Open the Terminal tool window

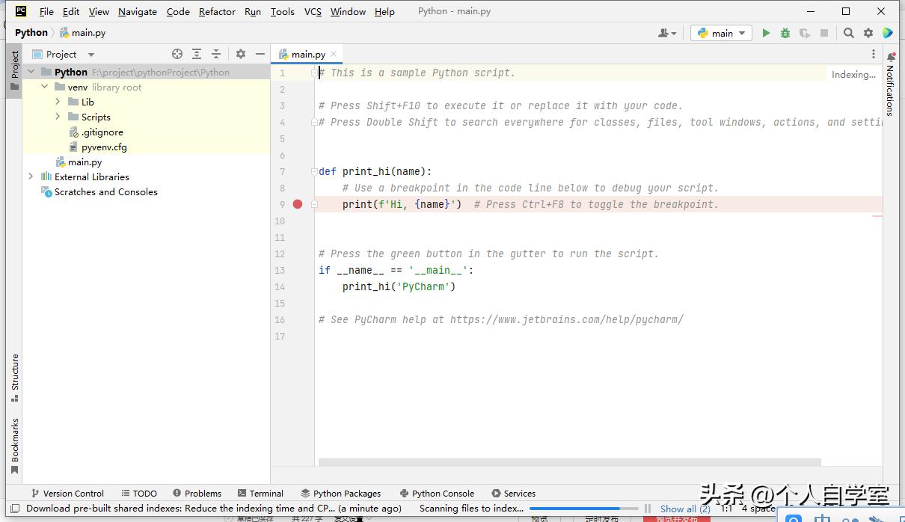click(260, 493)
